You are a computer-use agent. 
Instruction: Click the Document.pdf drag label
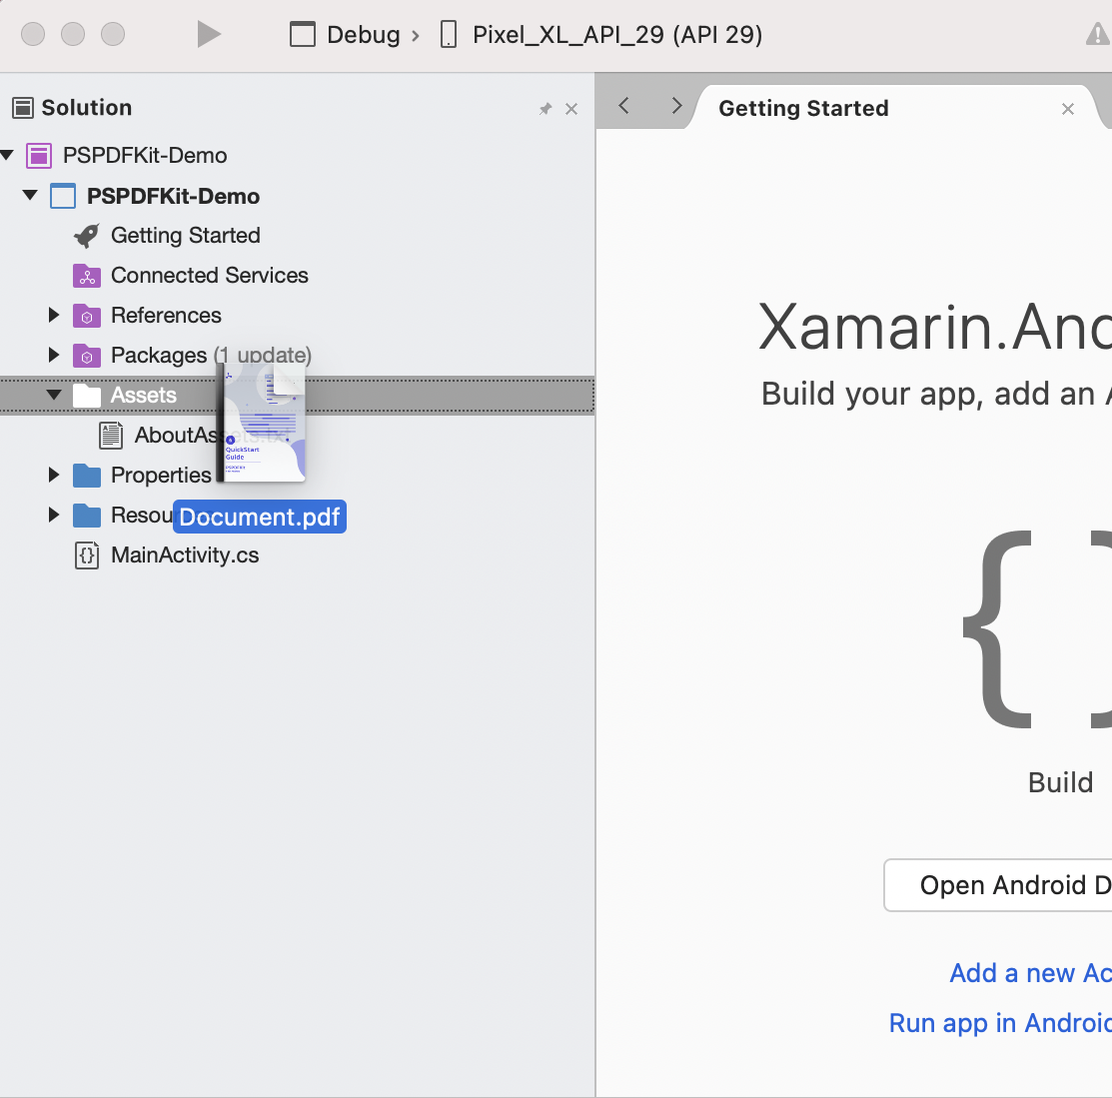[260, 517]
